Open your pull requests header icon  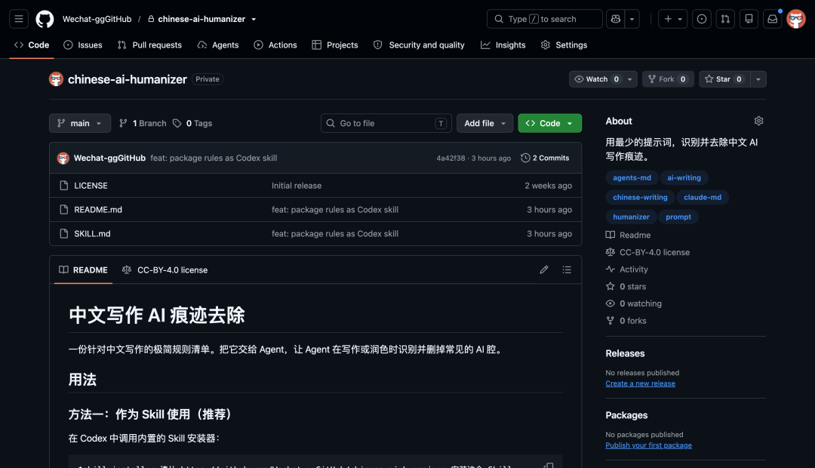[725, 19]
